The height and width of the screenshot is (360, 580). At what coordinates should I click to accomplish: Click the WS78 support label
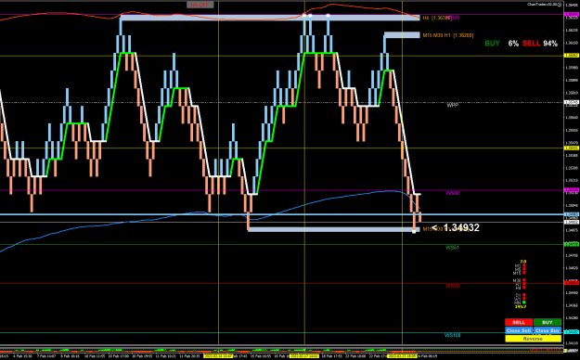coord(452,286)
